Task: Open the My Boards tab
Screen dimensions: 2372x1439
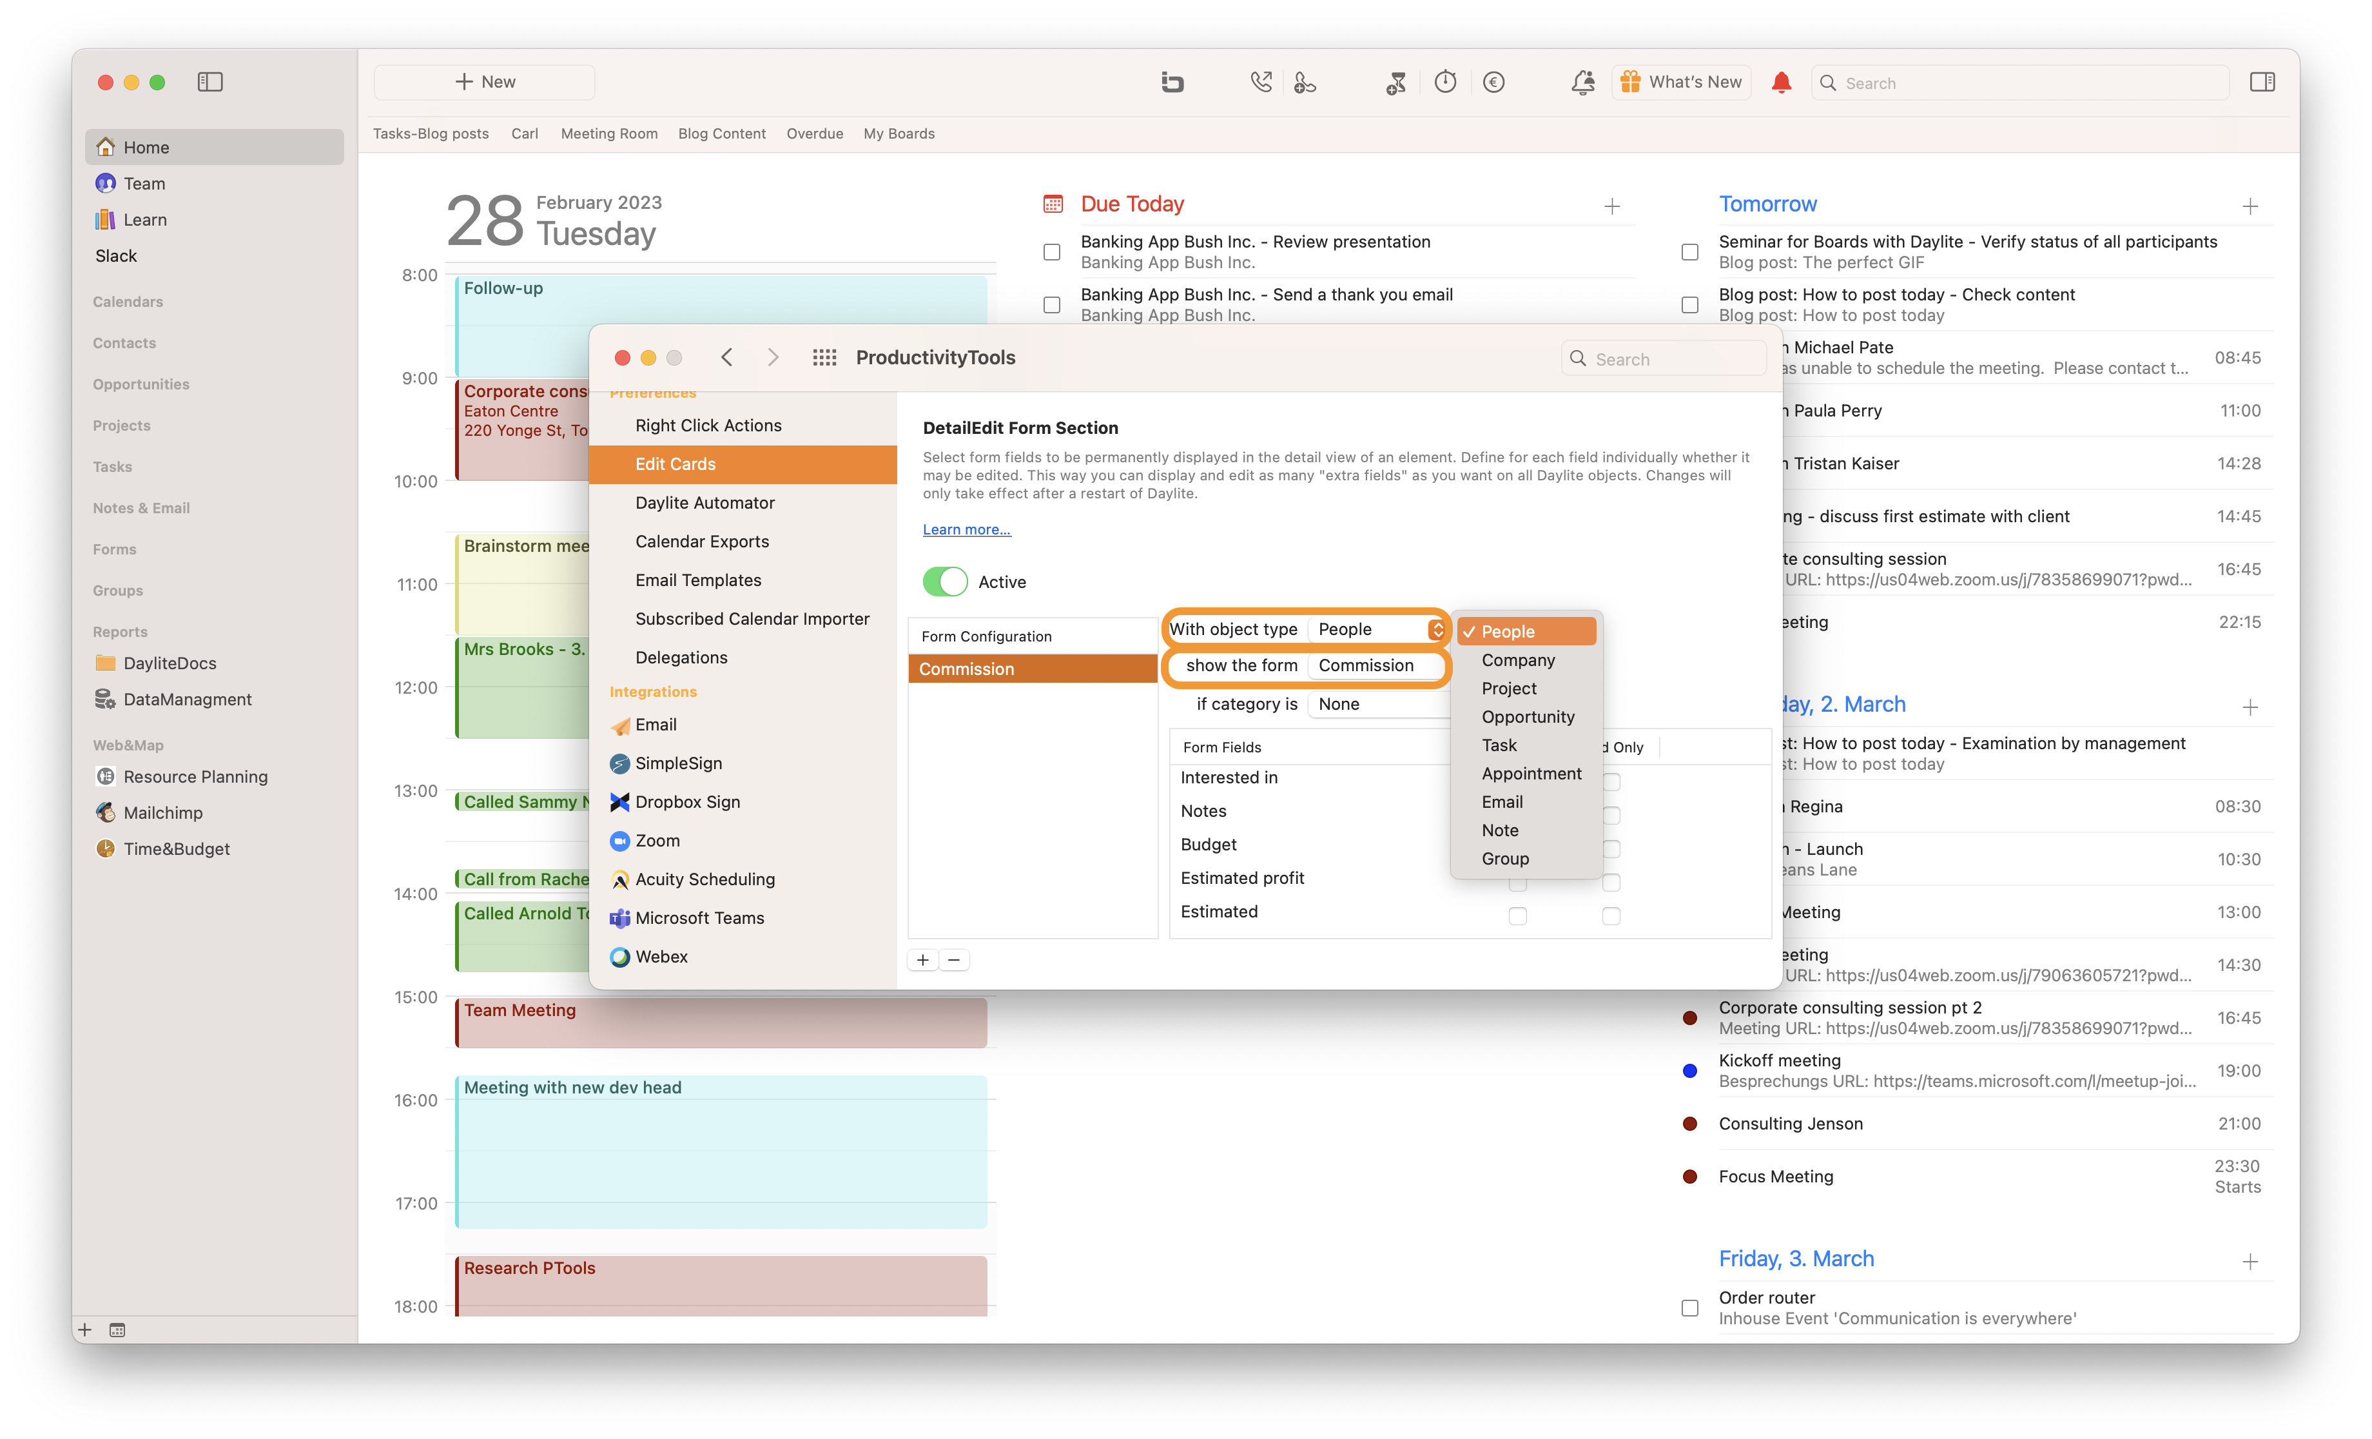Action: click(899, 134)
